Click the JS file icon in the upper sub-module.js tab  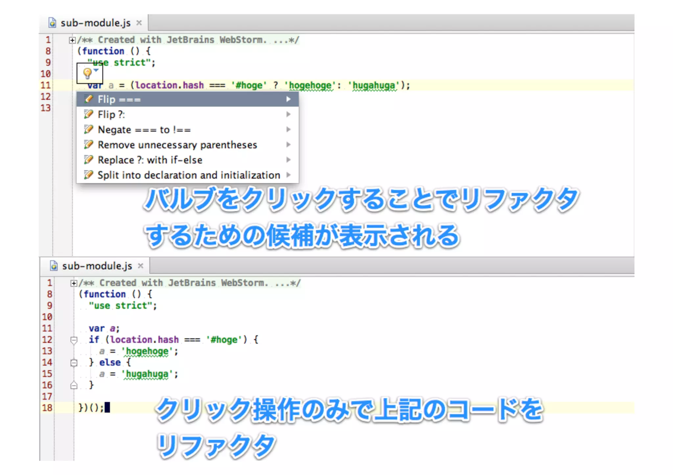(52, 23)
